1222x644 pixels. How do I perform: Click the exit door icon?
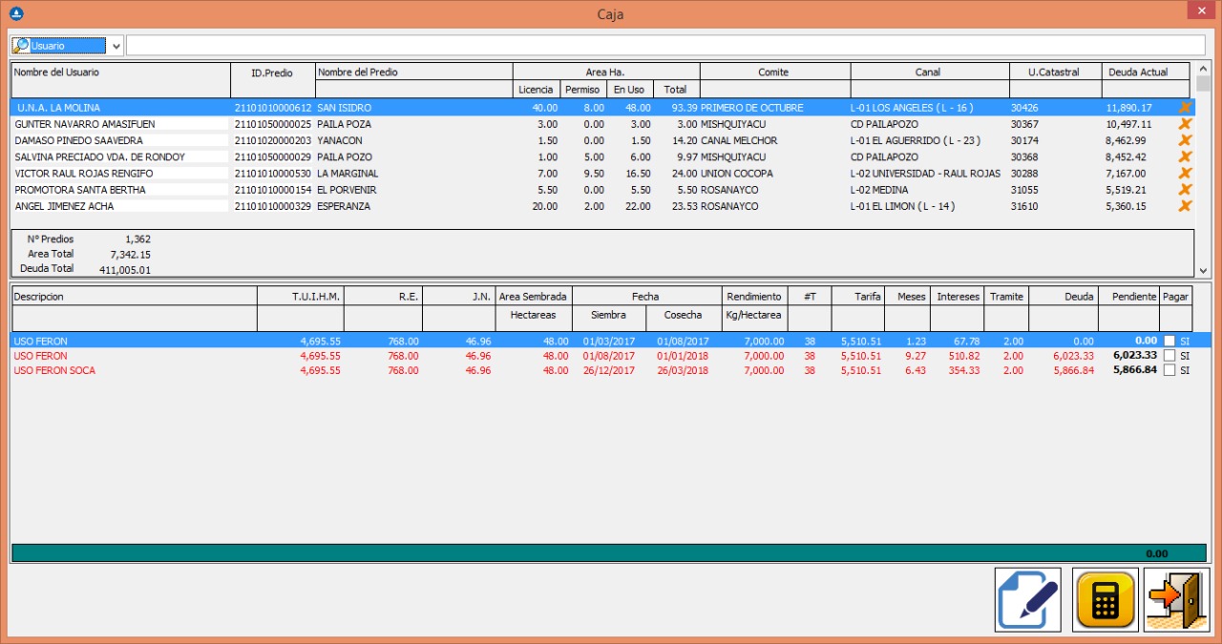pos(1177,600)
